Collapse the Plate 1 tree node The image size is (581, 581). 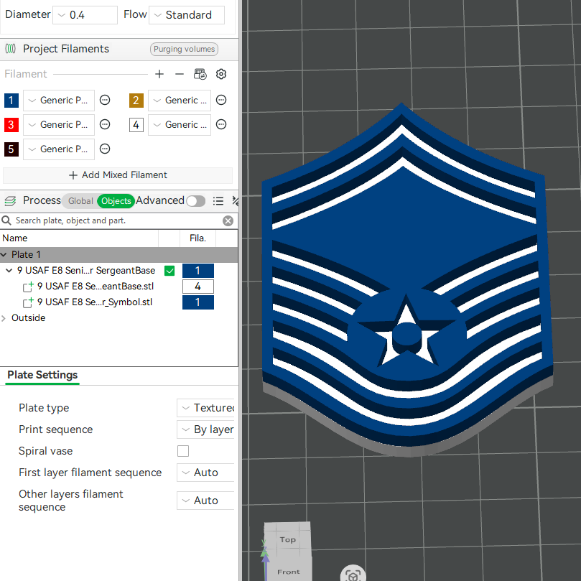pyautogui.click(x=4, y=255)
